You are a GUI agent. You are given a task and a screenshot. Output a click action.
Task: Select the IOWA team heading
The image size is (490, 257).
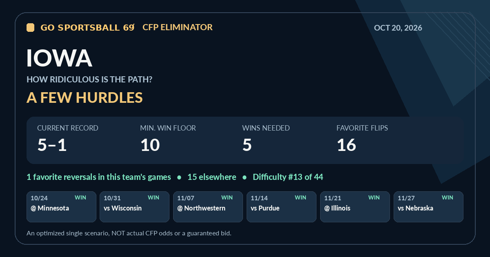click(59, 58)
